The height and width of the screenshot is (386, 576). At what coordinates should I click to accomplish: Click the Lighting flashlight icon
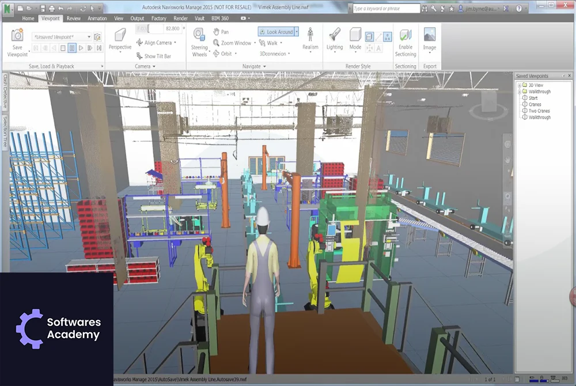pos(334,35)
